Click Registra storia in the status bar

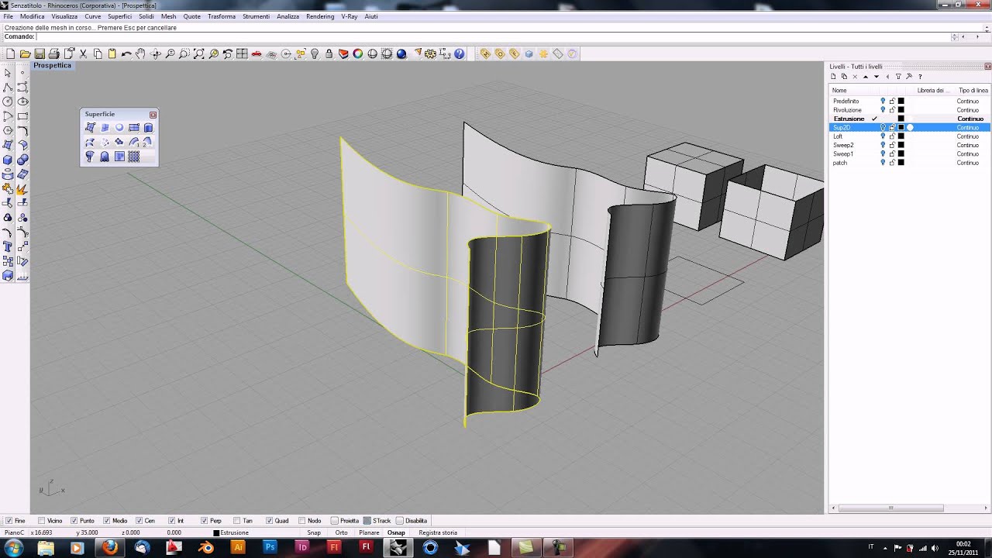(438, 533)
